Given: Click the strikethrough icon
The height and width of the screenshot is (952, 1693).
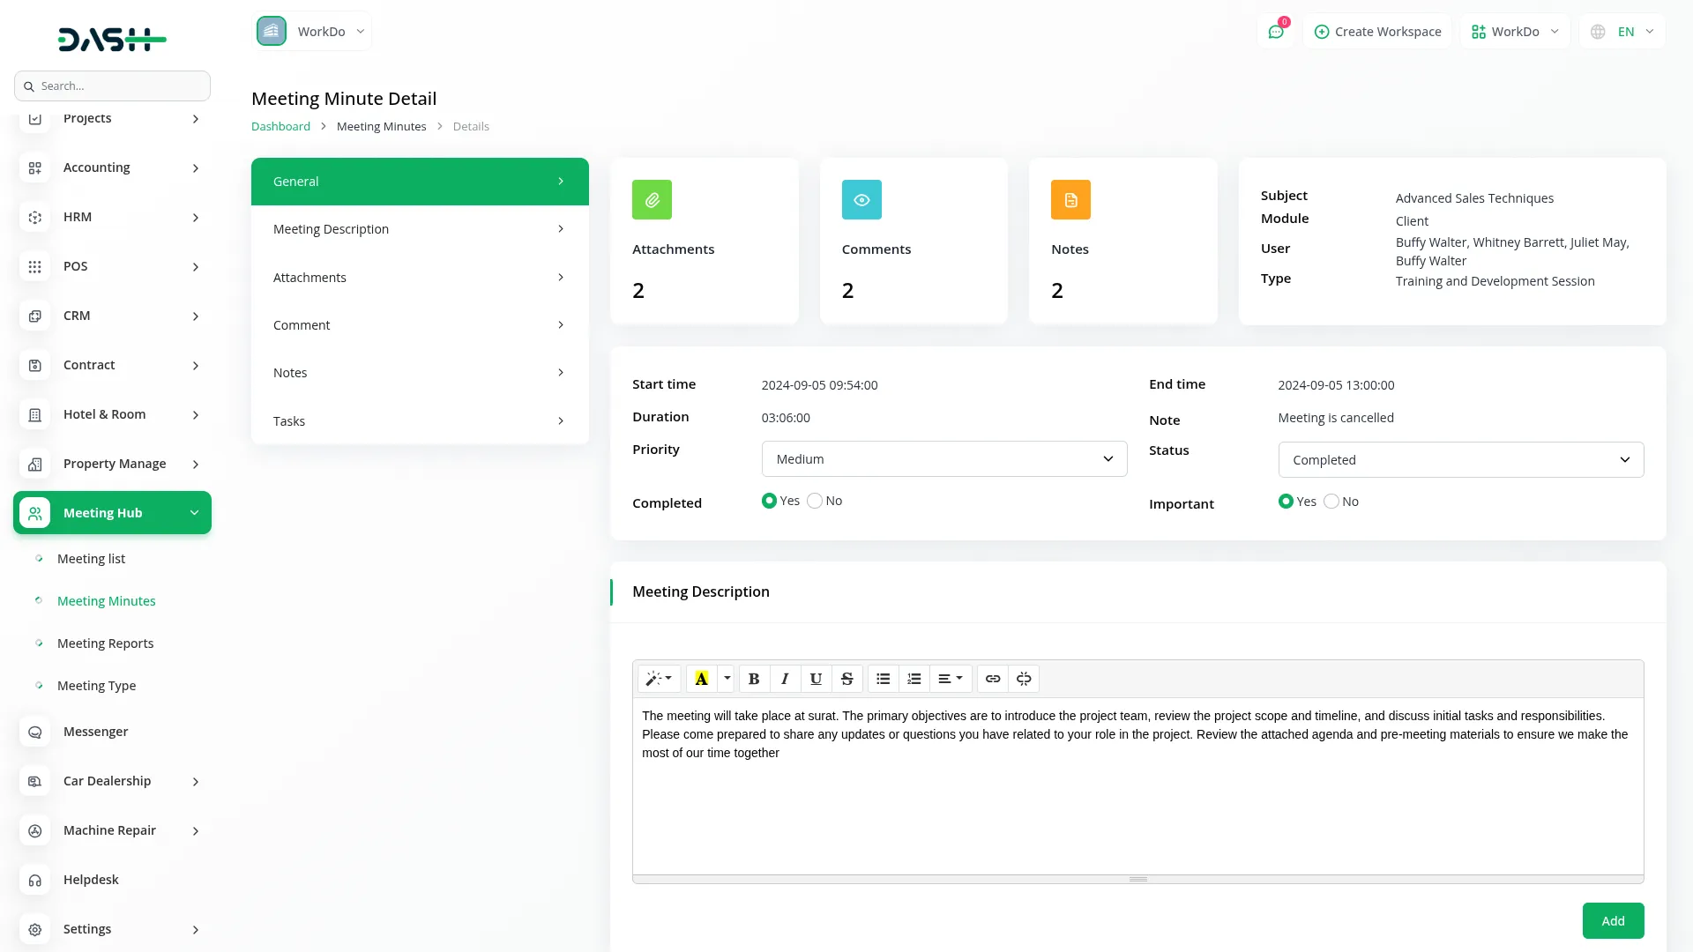Looking at the screenshot, I should coord(846,679).
